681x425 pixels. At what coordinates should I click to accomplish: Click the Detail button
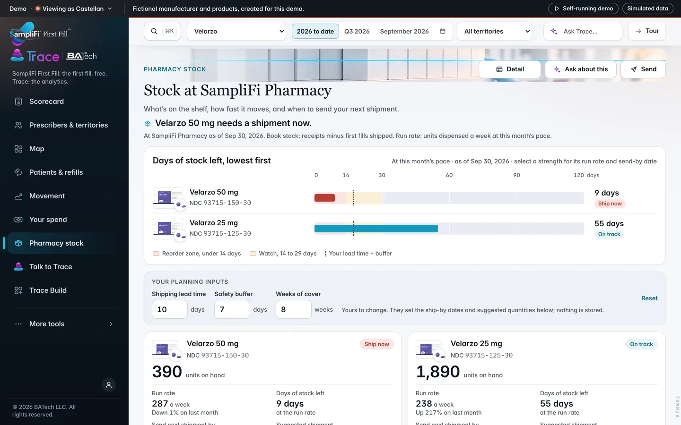point(510,69)
